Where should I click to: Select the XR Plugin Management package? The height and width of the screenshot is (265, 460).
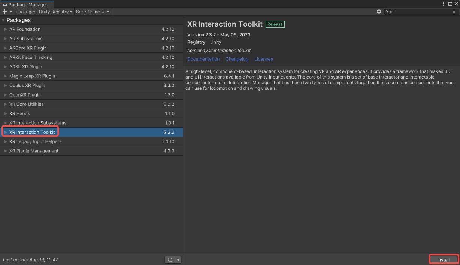(x=34, y=151)
